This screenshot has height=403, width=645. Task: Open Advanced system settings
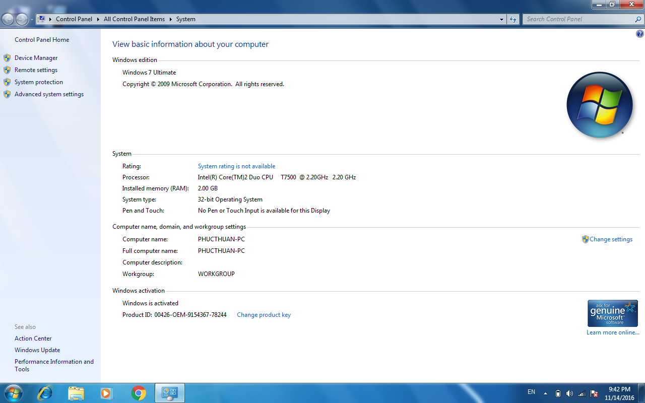coord(49,94)
